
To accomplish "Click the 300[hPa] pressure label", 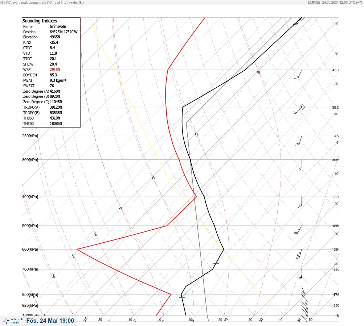I will pyautogui.click(x=30, y=160).
